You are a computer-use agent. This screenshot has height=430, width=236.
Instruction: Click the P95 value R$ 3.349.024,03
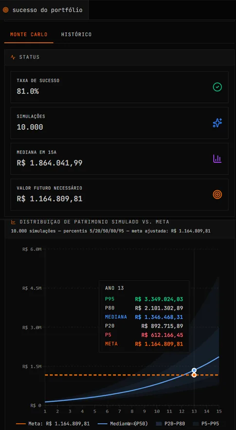pos(159,299)
